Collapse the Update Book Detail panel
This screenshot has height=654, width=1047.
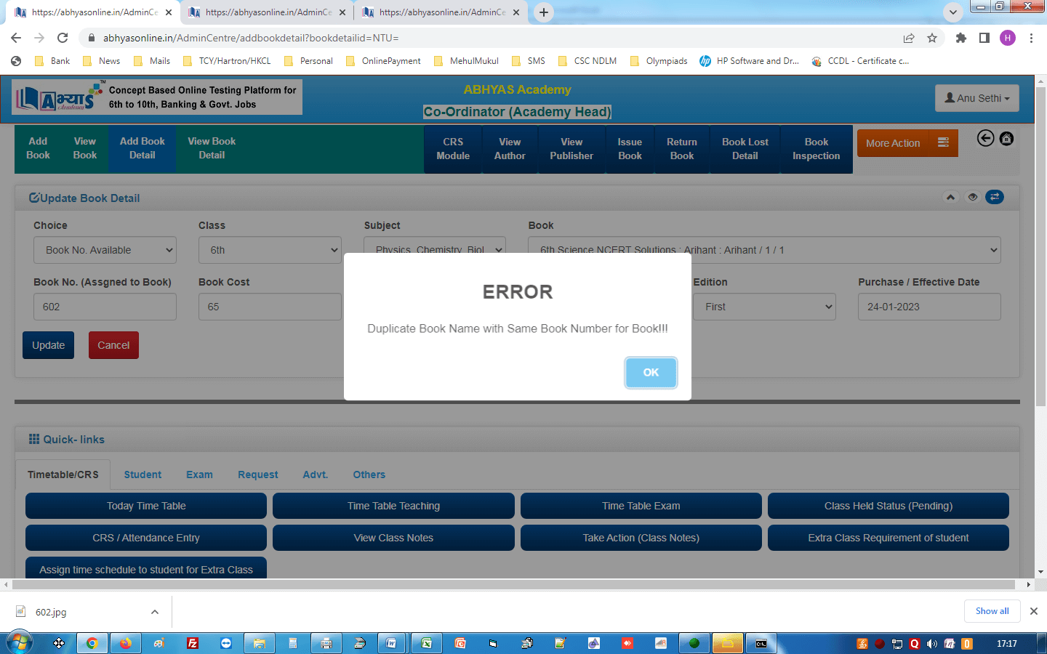pyautogui.click(x=950, y=197)
